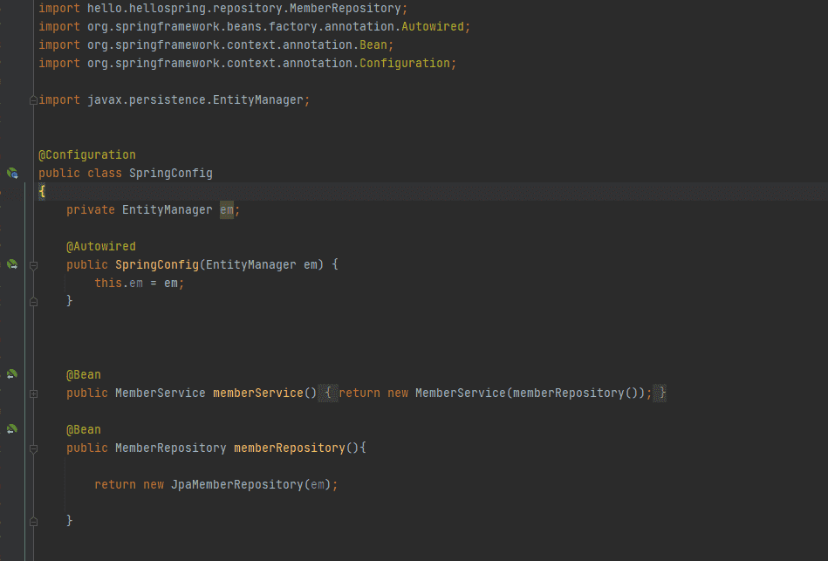Click the EntityManager parameter type in constructor
The width and height of the screenshot is (828, 561).
[x=250, y=264]
